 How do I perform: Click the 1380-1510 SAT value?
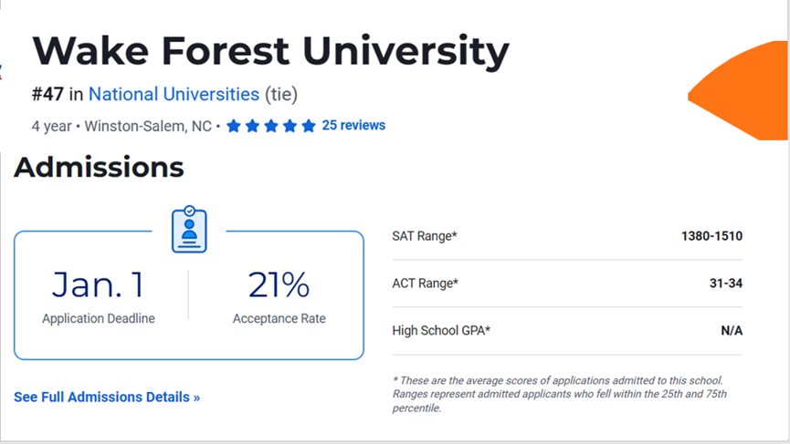coord(711,236)
